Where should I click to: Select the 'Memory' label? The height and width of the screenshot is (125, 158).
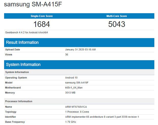(x=10, y=93)
